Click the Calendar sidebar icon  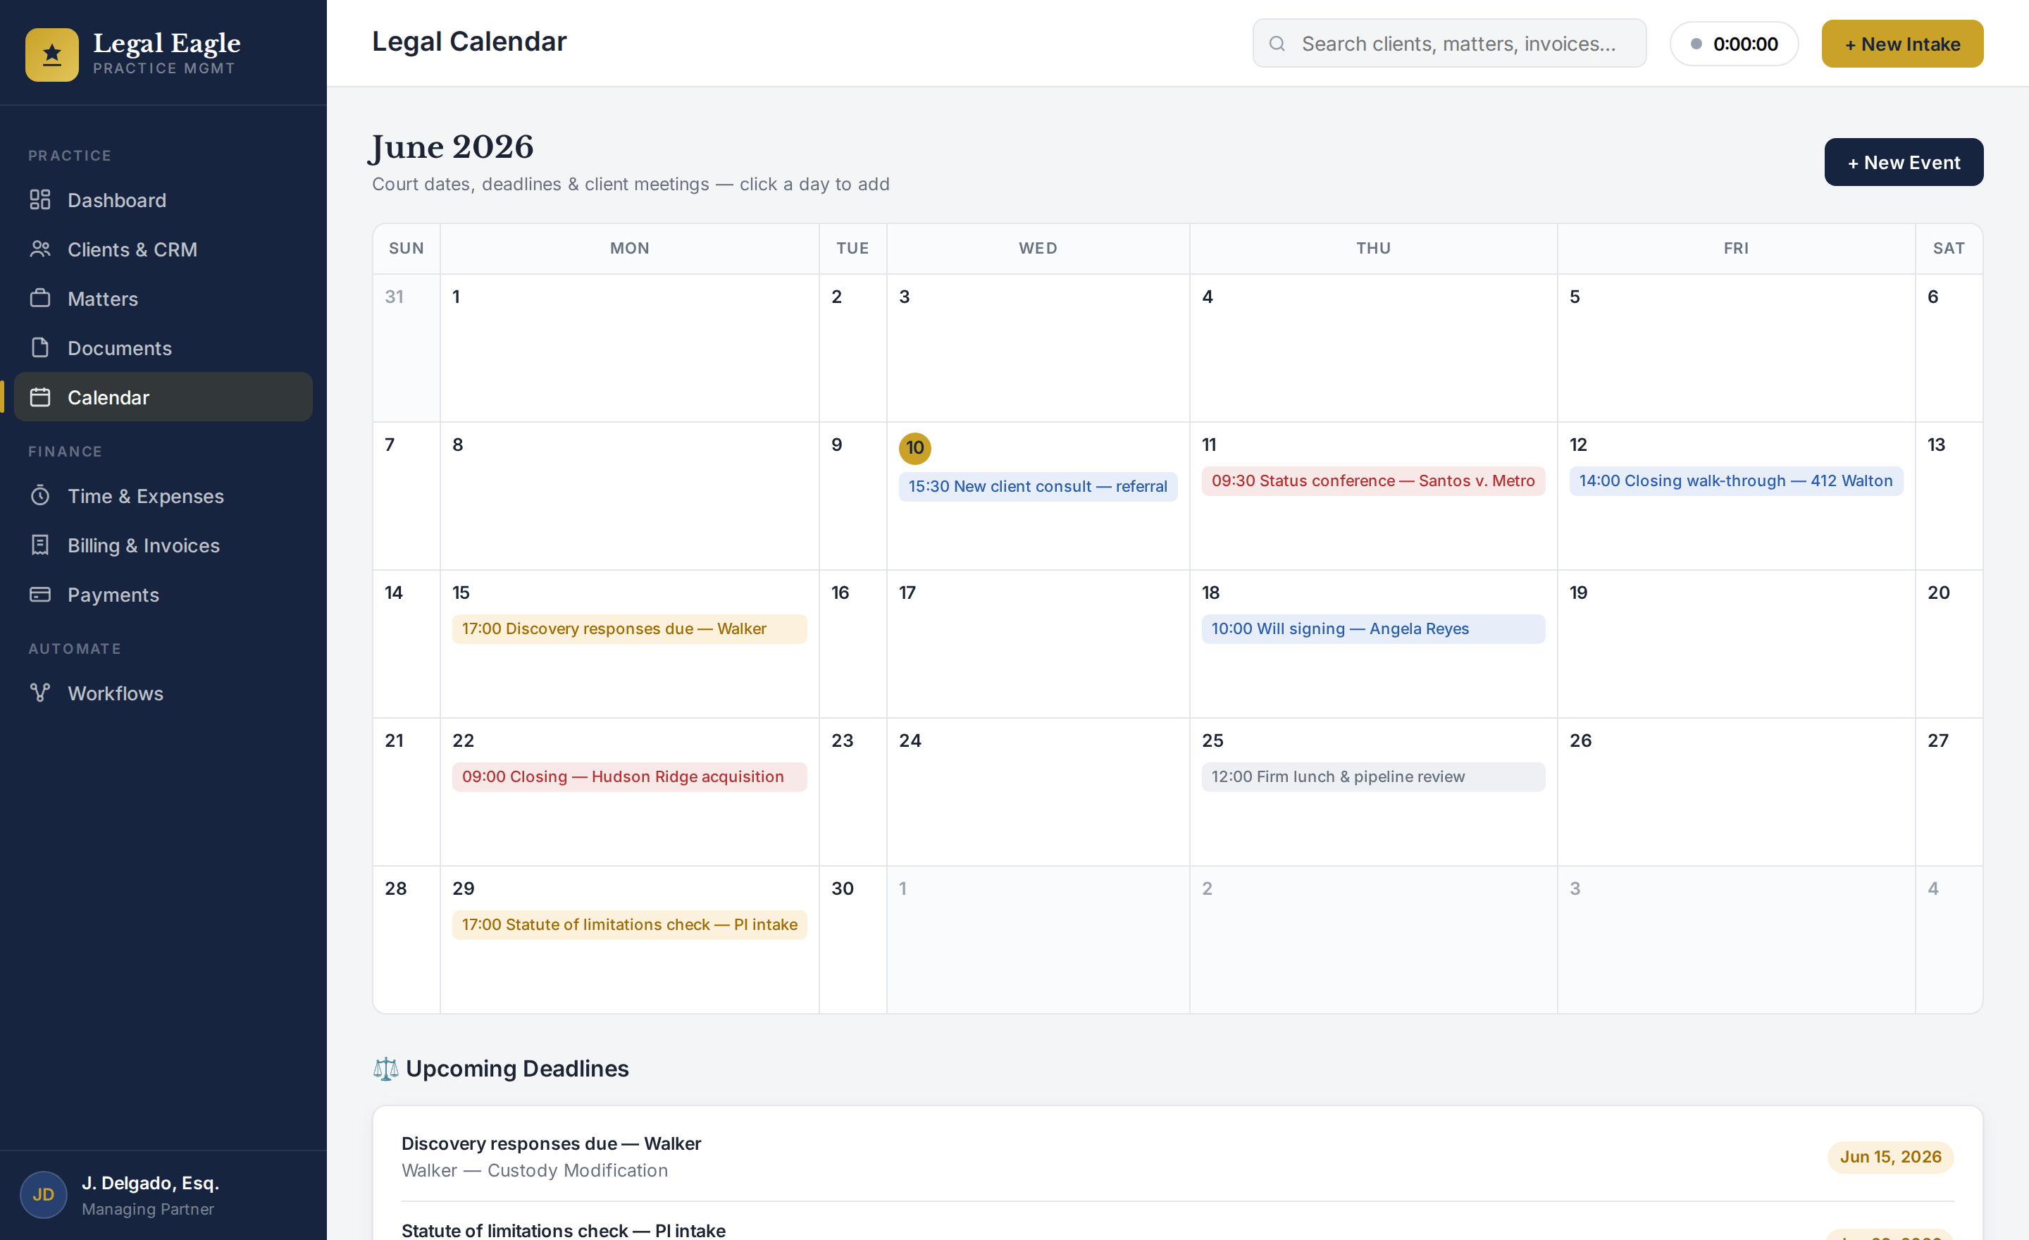(x=40, y=397)
